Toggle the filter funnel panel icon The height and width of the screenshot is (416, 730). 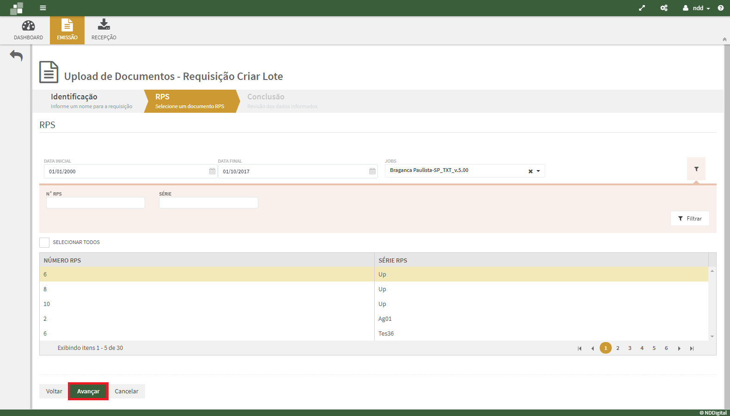point(696,169)
